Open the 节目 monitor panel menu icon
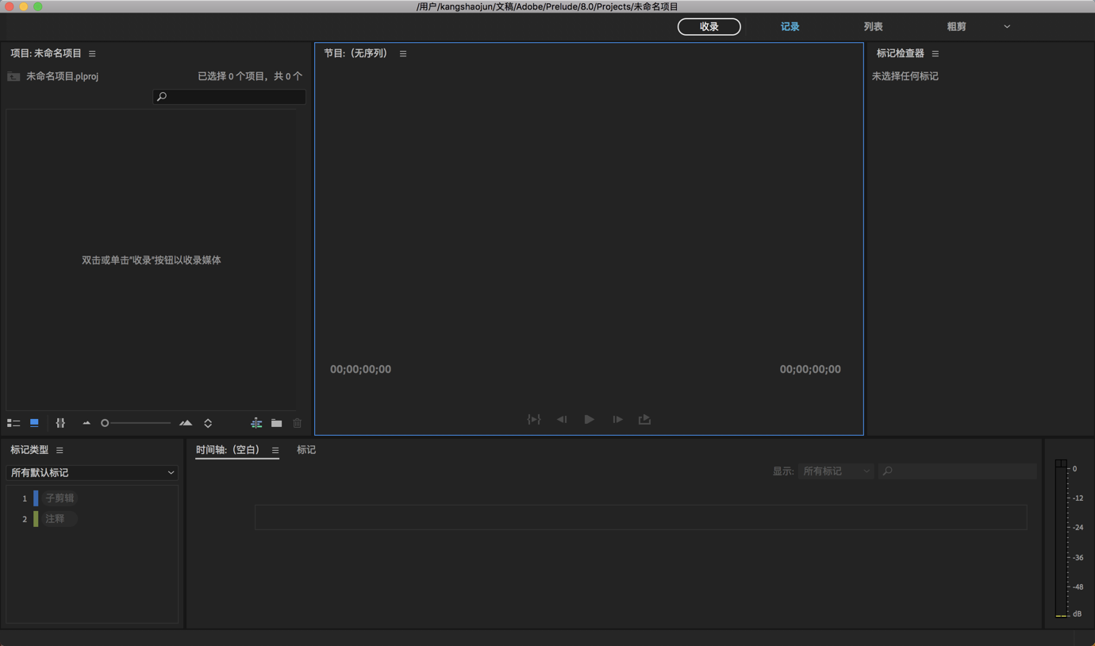Image resolution: width=1095 pixels, height=646 pixels. pos(403,54)
